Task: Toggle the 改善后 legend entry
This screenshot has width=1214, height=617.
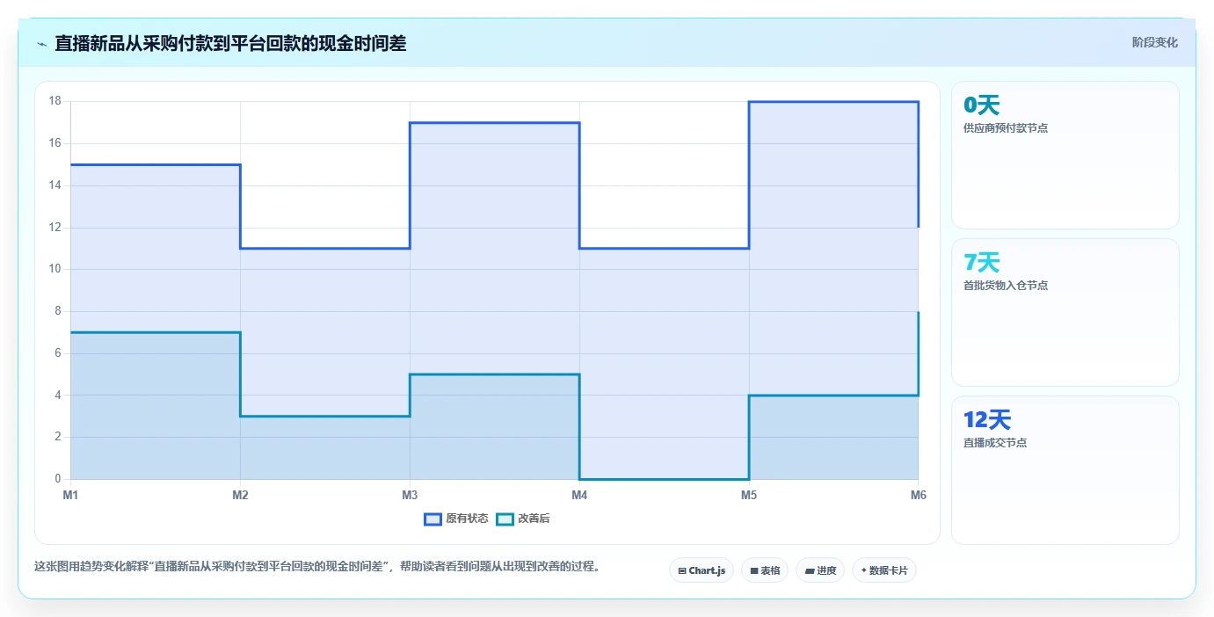Action: (523, 519)
